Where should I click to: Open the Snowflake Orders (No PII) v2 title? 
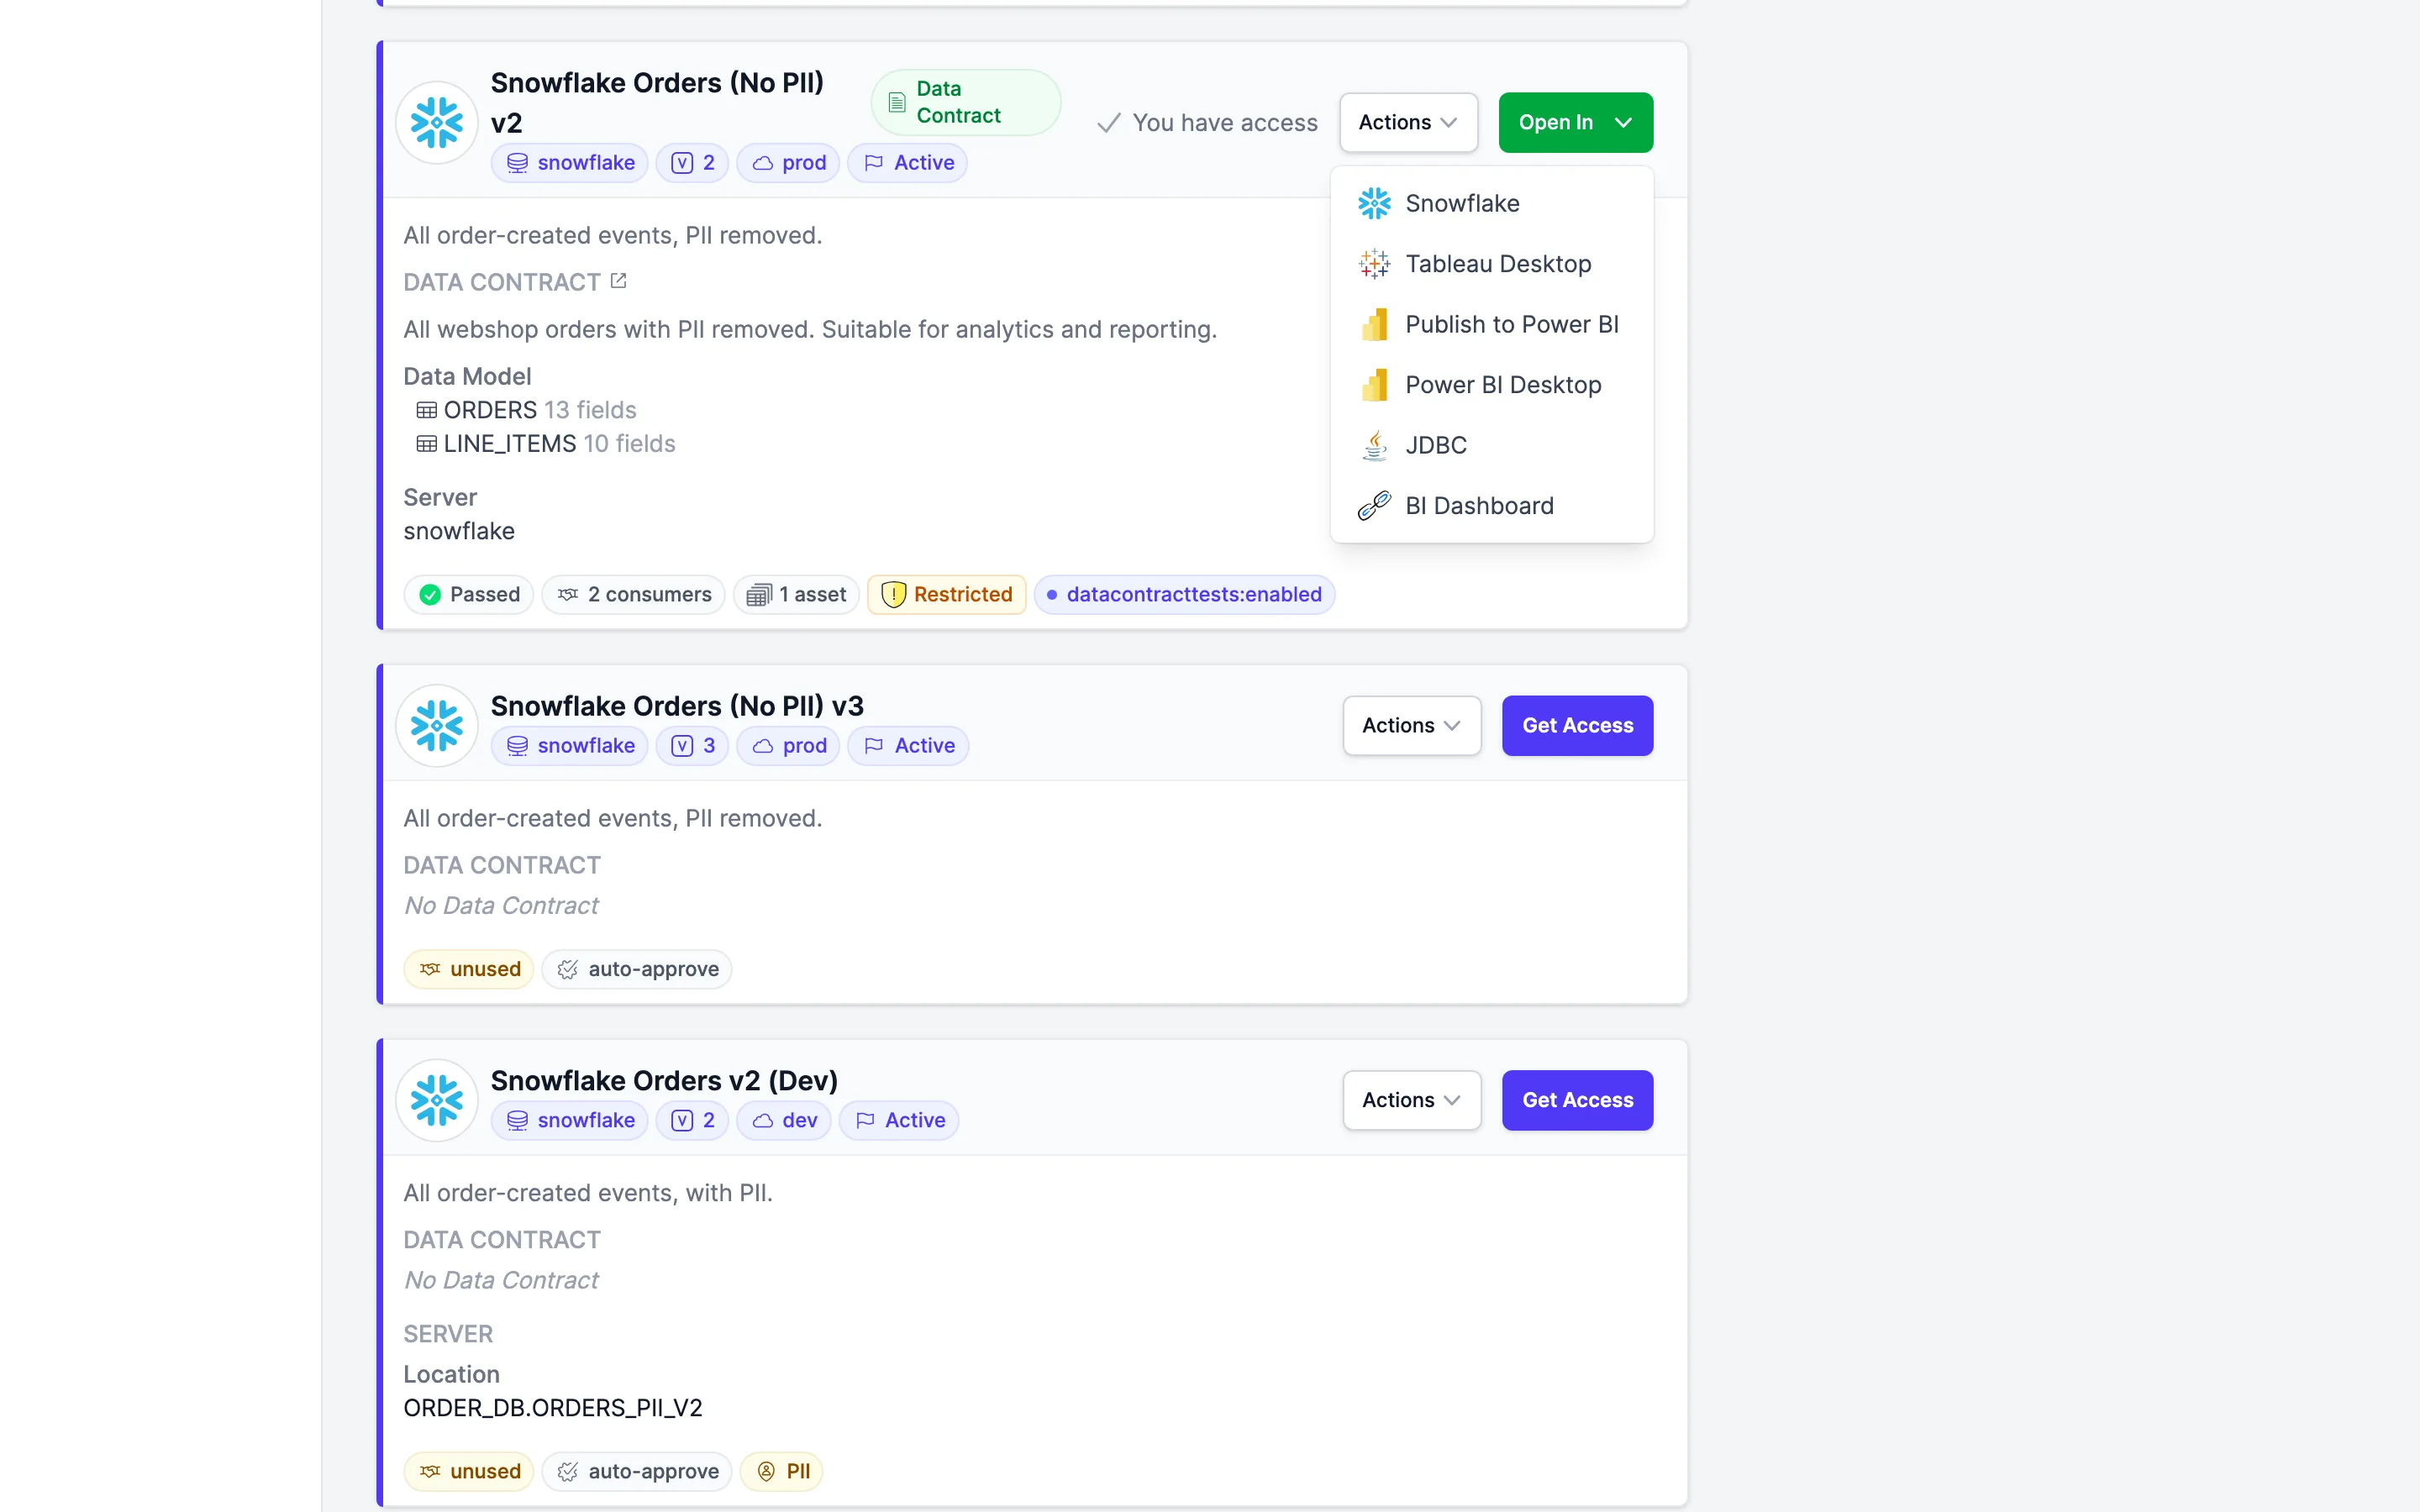click(657, 102)
